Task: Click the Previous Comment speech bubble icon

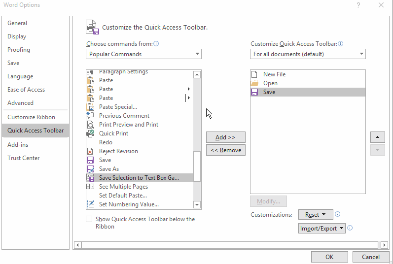Action: (90, 115)
